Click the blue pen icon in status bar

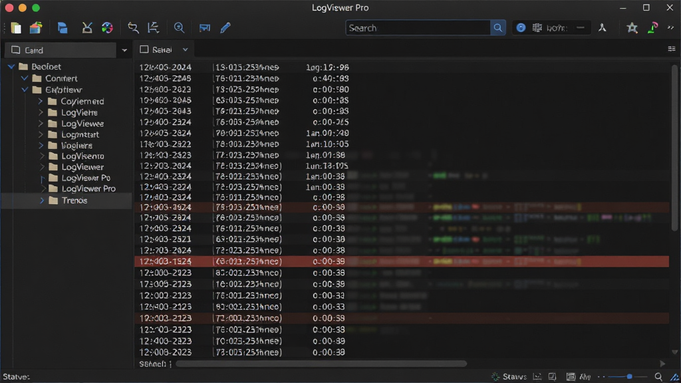674,378
